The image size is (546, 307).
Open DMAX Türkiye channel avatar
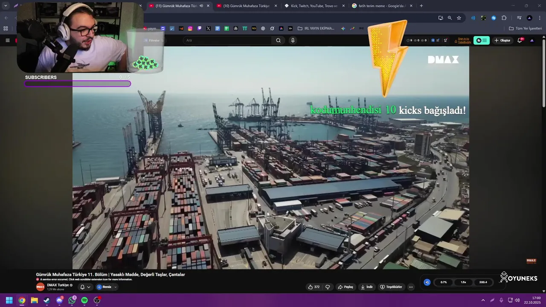tap(40, 287)
